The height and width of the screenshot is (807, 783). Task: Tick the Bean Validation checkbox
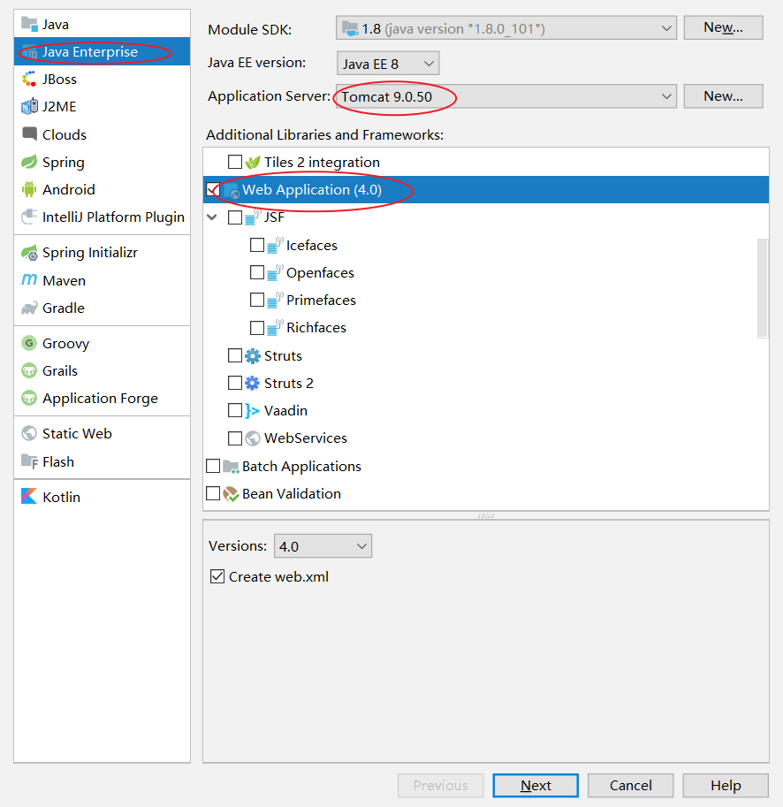(213, 493)
